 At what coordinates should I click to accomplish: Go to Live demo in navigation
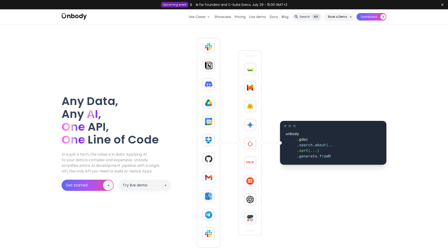click(x=258, y=17)
